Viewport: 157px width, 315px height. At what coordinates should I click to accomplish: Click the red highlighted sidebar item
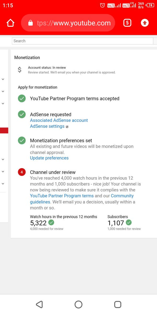click(4, 130)
